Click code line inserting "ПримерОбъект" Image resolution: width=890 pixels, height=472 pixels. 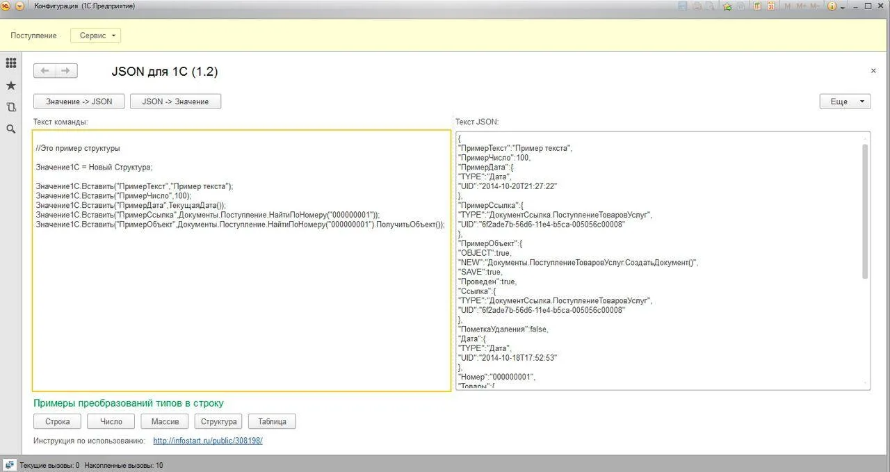pyautogui.click(x=240, y=225)
